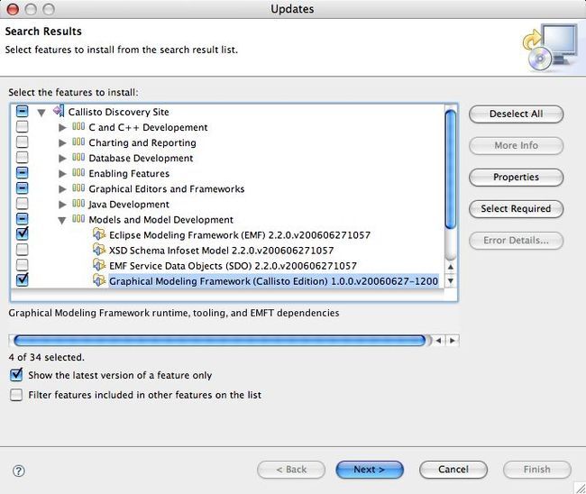Image resolution: width=586 pixels, height=494 pixels.
Task: Select the Enabling Features row text
Action: (129, 174)
